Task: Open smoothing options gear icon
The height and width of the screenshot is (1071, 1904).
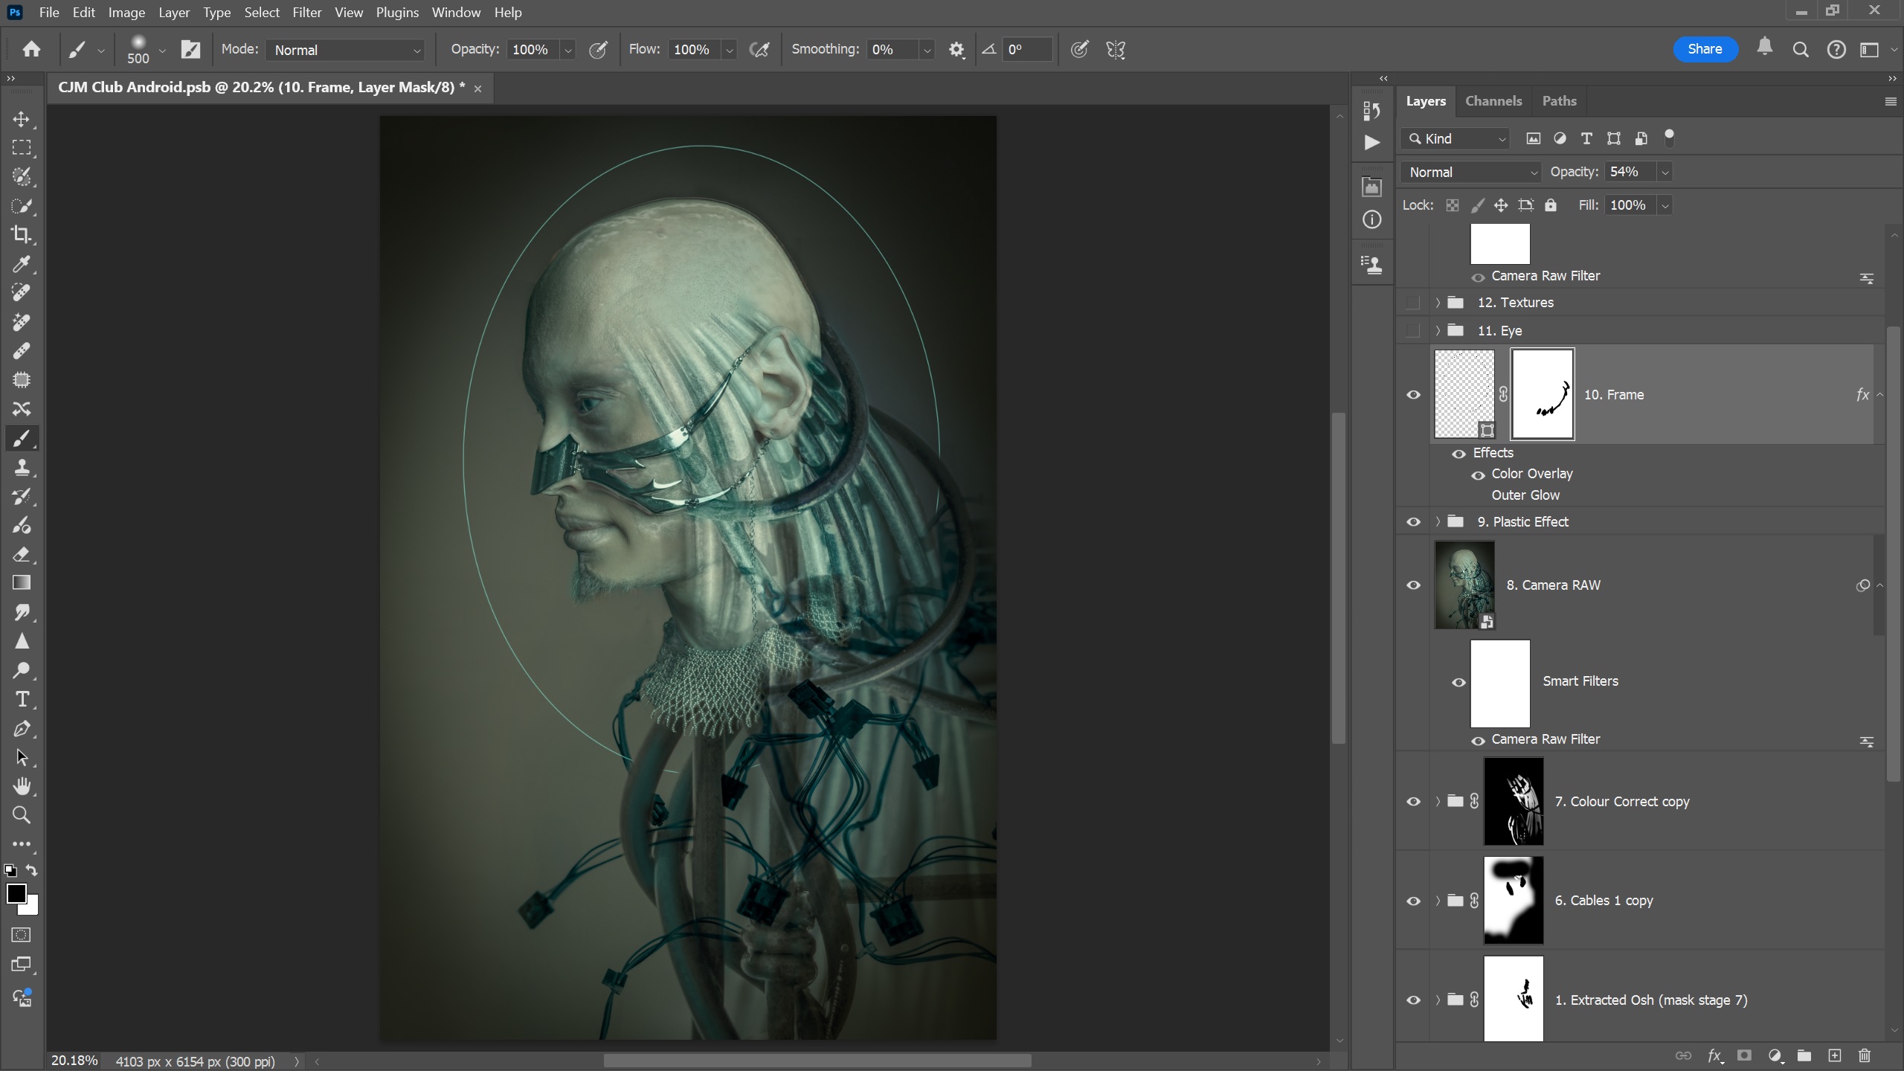Action: coord(956,50)
